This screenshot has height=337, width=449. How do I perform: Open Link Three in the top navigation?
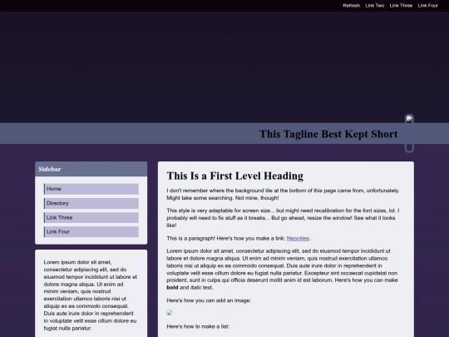coord(401,6)
